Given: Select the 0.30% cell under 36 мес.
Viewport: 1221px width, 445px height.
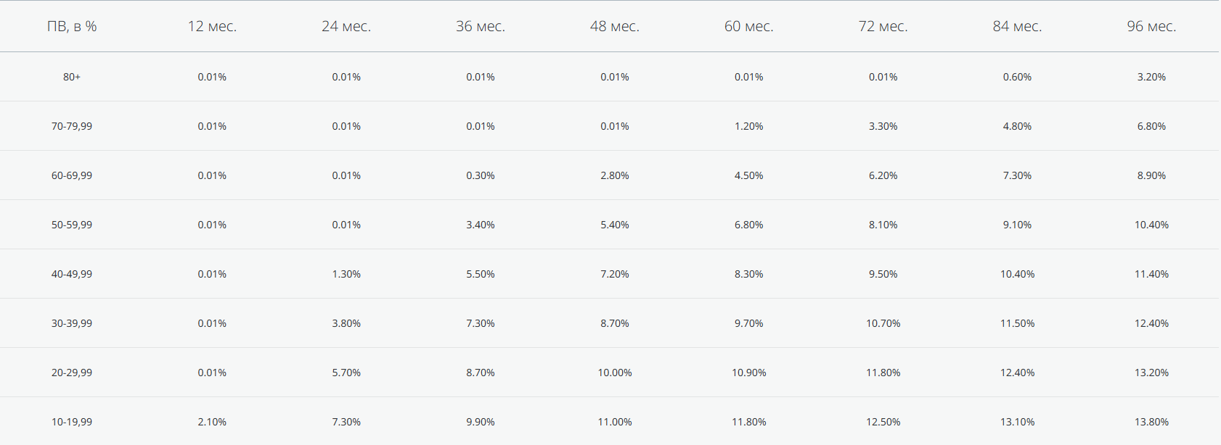Looking at the screenshot, I should point(481,175).
